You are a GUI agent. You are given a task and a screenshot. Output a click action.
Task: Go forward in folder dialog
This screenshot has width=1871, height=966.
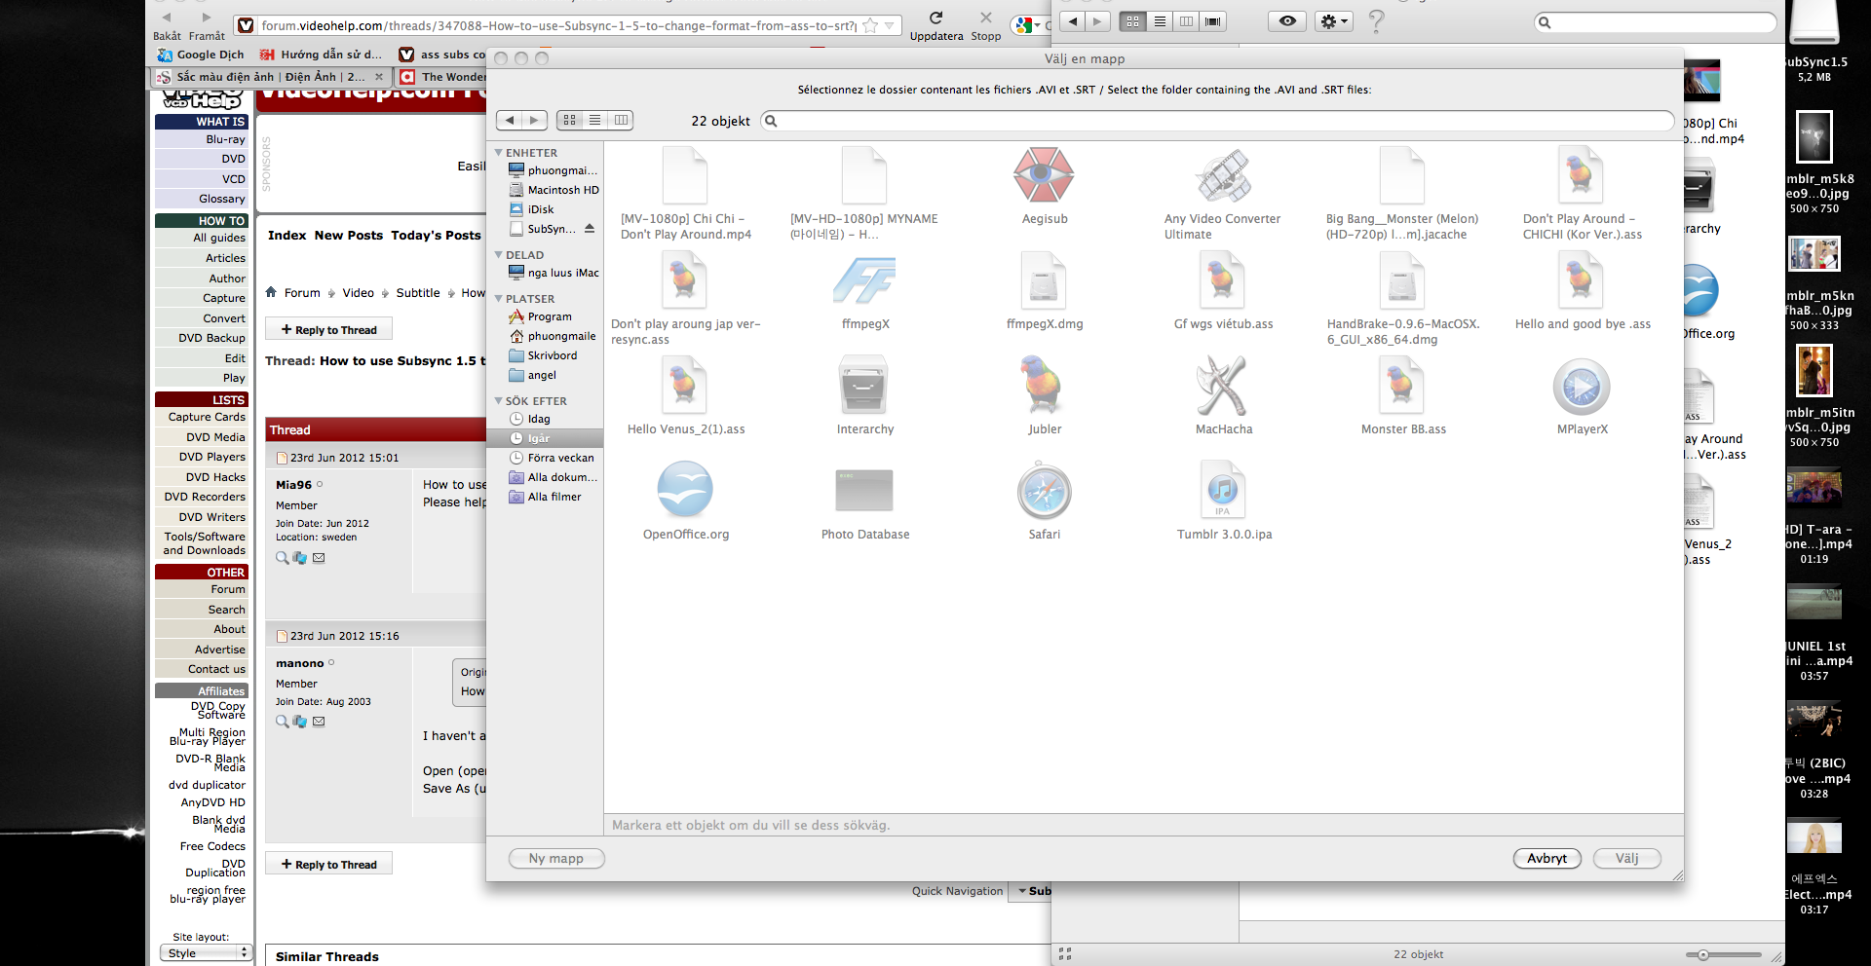pyautogui.click(x=534, y=120)
